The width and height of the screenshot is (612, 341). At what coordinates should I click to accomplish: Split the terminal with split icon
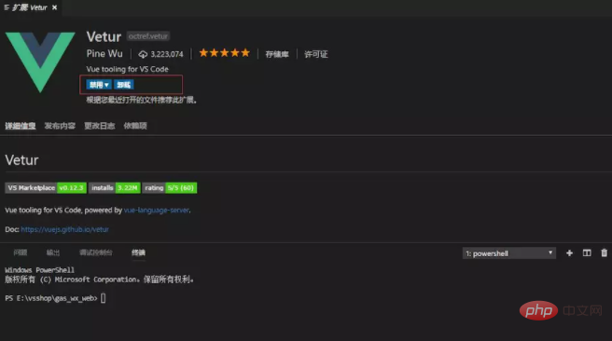pos(587,252)
